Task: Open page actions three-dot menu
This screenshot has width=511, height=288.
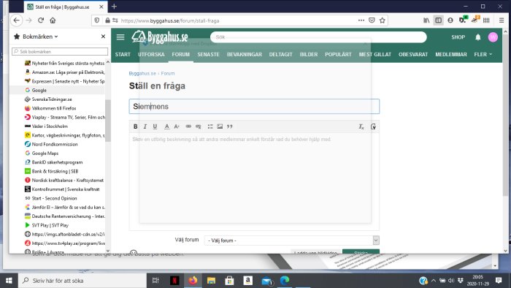Action: coord(361,20)
